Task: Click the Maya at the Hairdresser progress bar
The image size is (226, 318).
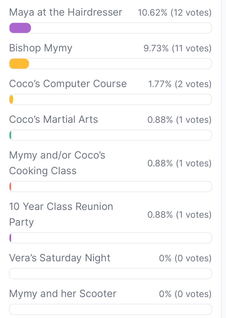Action: point(110,28)
